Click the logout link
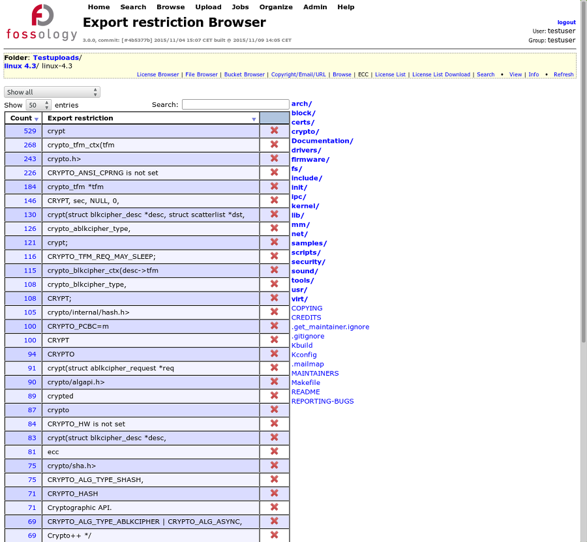This screenshot has width=587, height=542. [566, 22]
